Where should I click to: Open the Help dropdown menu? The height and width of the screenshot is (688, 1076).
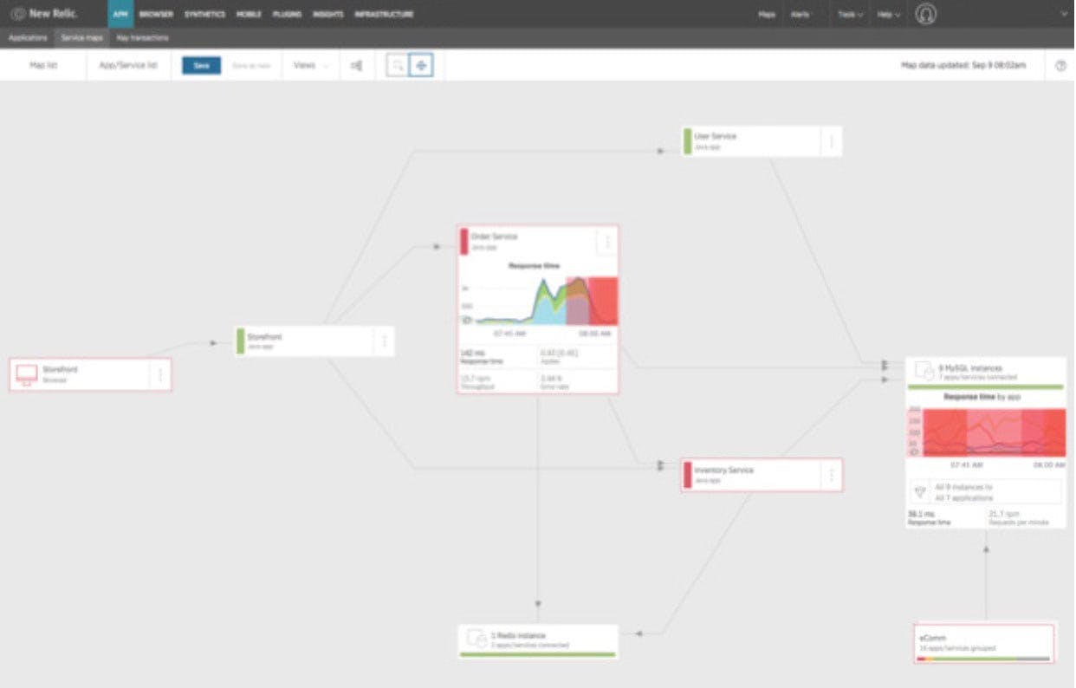pyautogui.click(x=888, y=14)
